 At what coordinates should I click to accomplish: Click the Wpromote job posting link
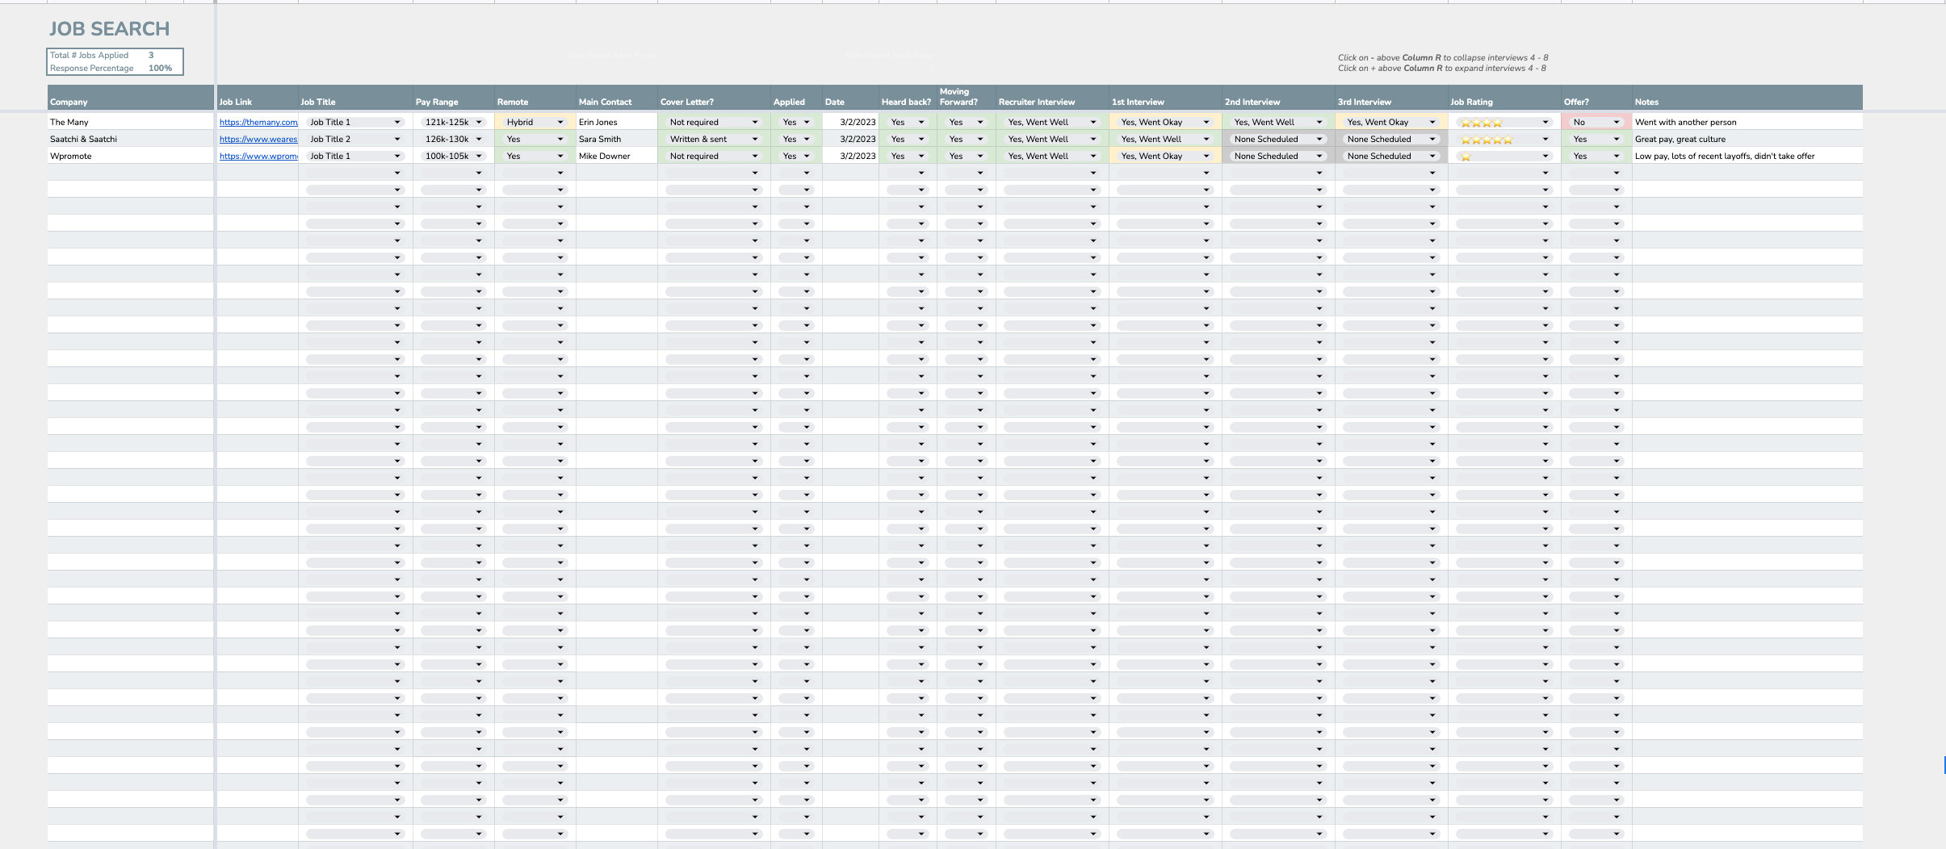click(257, 156)
